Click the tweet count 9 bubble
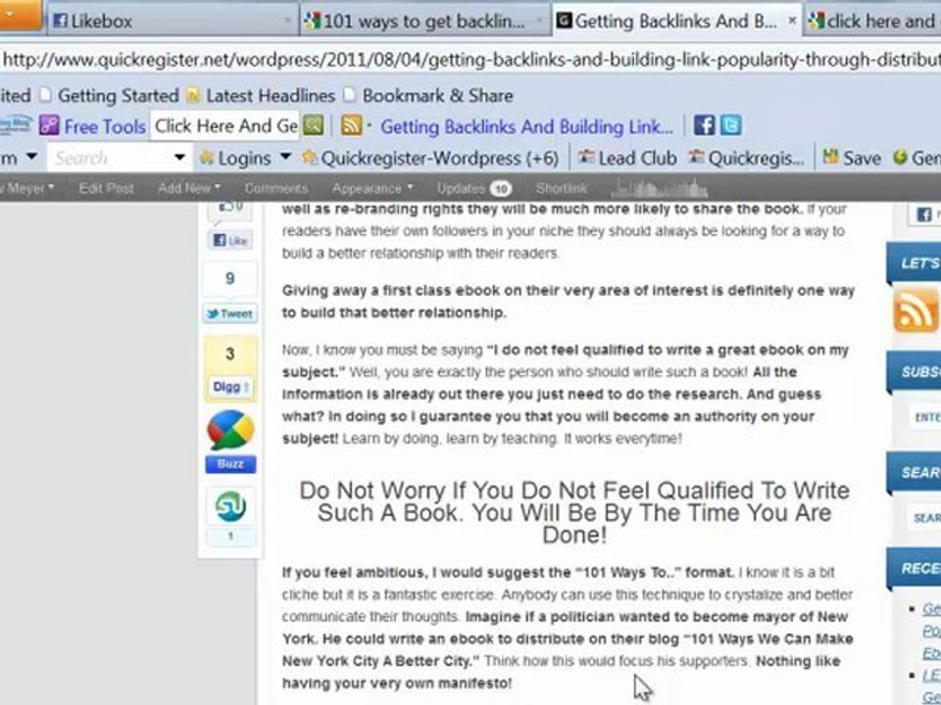Viewport: 941px width, 705px height. coord(229,279)
